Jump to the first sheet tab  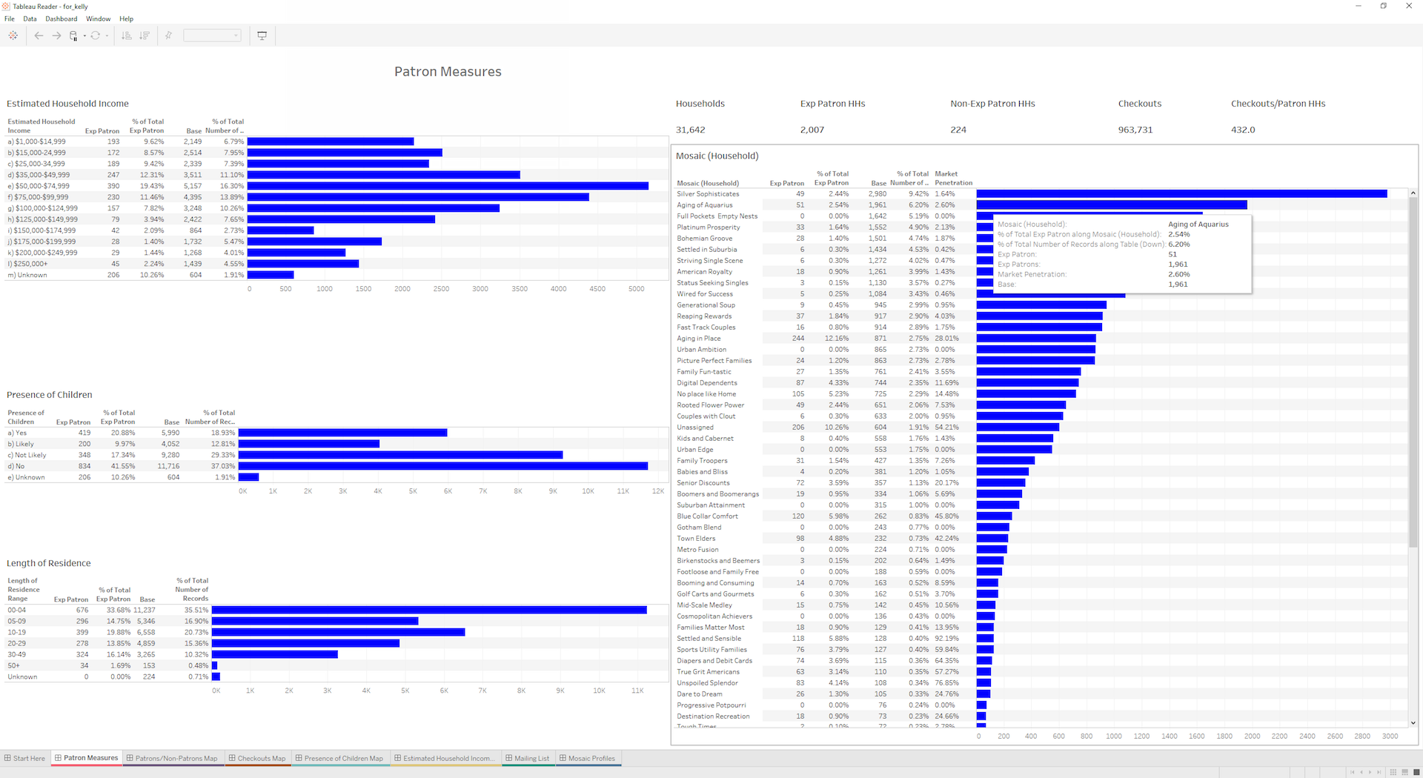pyautogui.click(x=1353, y=772)
